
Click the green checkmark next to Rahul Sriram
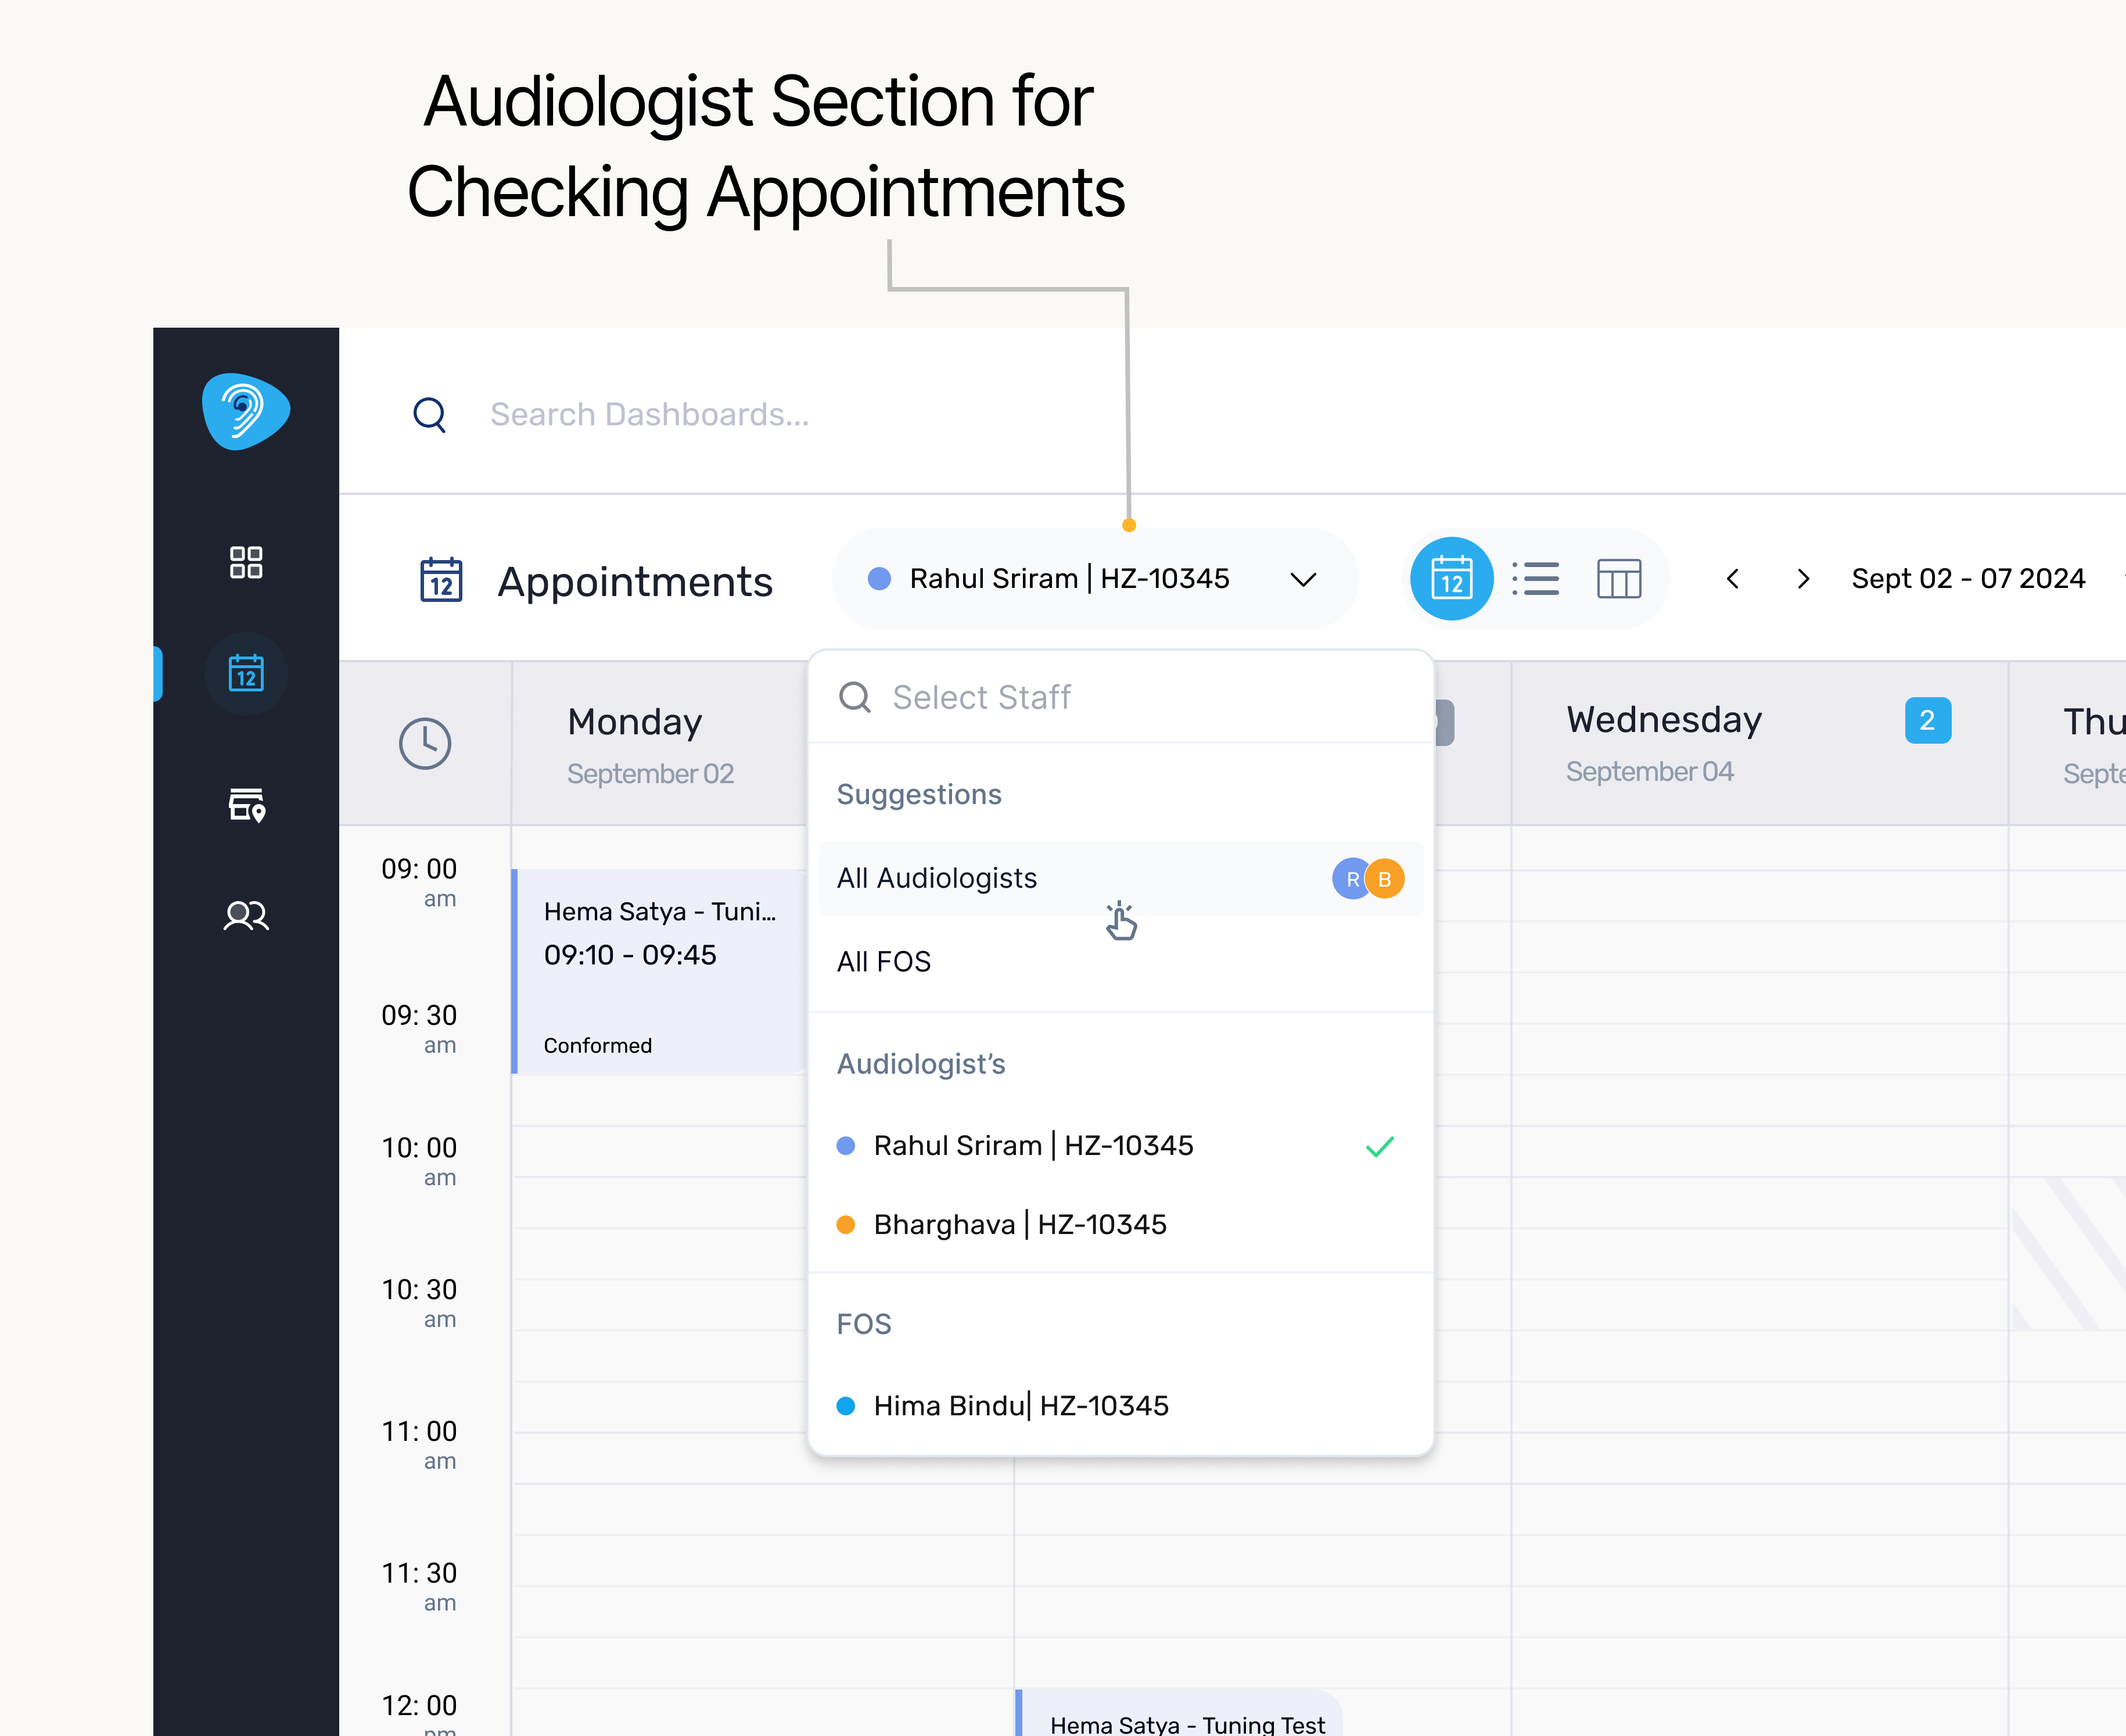pos(1380,1146)
